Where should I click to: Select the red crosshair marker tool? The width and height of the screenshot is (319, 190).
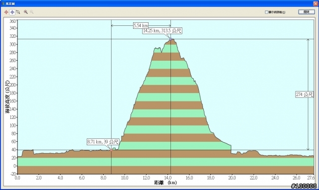point(6,12)
